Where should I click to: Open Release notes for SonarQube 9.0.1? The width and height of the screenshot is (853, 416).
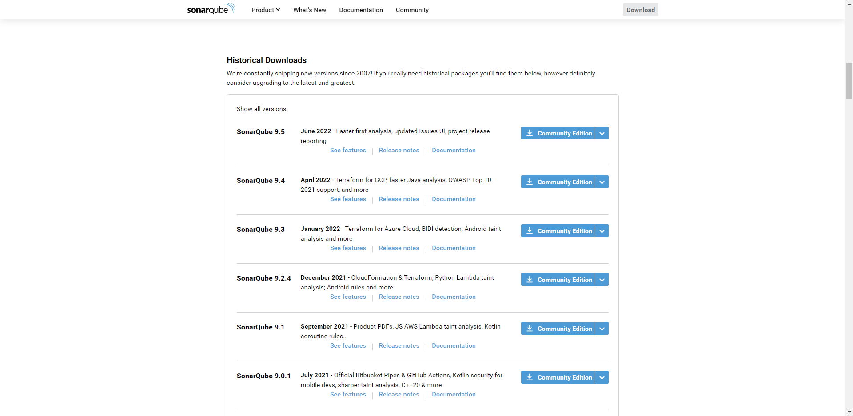click(399, 394)
